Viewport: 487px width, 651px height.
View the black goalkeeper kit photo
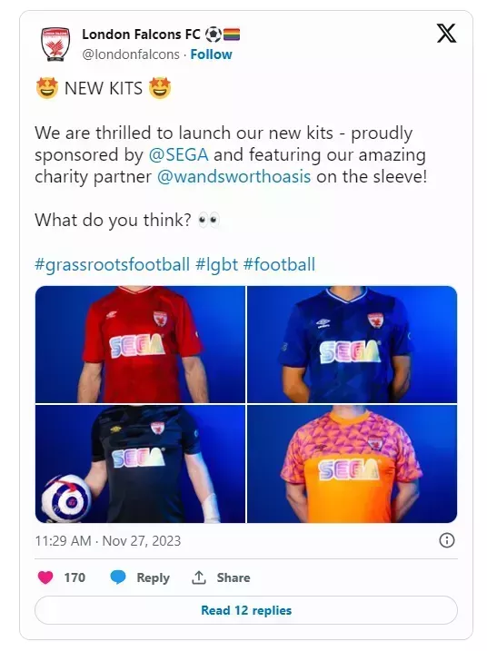click(x=141, y=464)
